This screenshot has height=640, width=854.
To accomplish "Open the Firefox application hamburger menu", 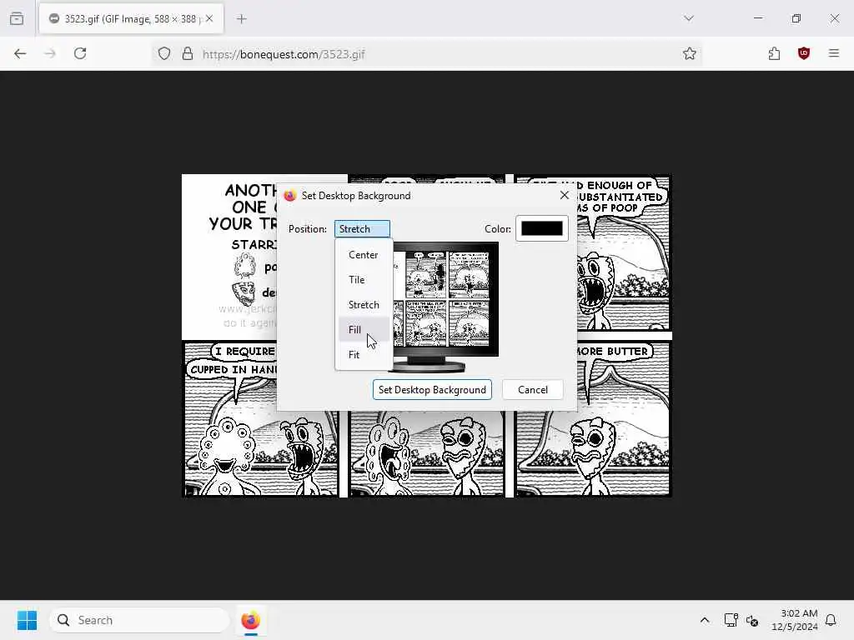I will click(834, 53).
